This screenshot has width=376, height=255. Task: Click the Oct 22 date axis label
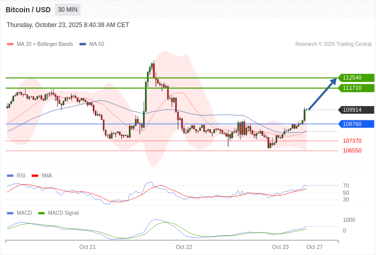click(184, 247)
